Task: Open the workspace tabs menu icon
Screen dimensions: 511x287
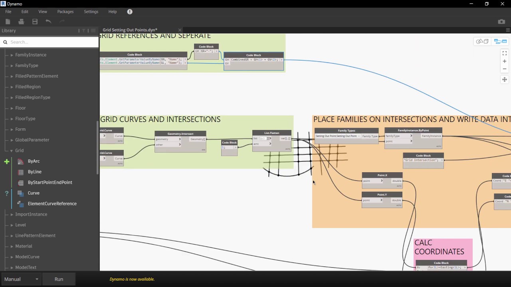Action: coord(508,30)
